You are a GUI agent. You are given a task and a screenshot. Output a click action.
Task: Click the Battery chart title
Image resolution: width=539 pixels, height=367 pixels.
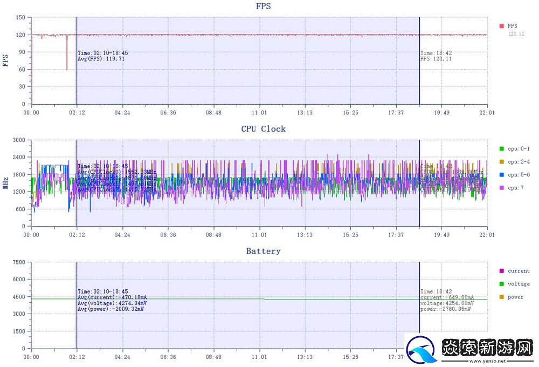[263, 251]
